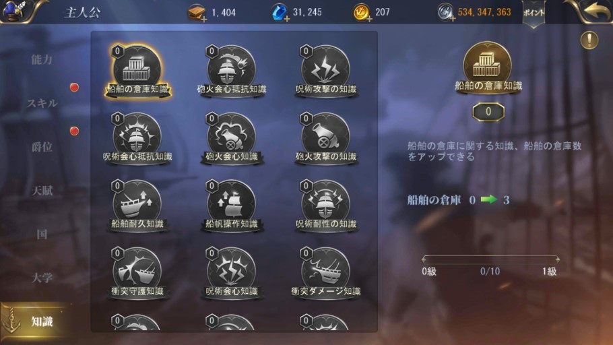Open the 能力 tab in sidebar
The width and height of the screenshot is (613, 345).
coord(42,59)
